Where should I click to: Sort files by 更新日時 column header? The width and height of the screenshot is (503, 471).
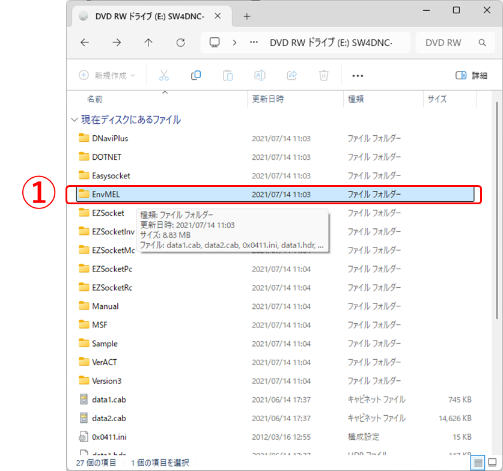point(268,99)
